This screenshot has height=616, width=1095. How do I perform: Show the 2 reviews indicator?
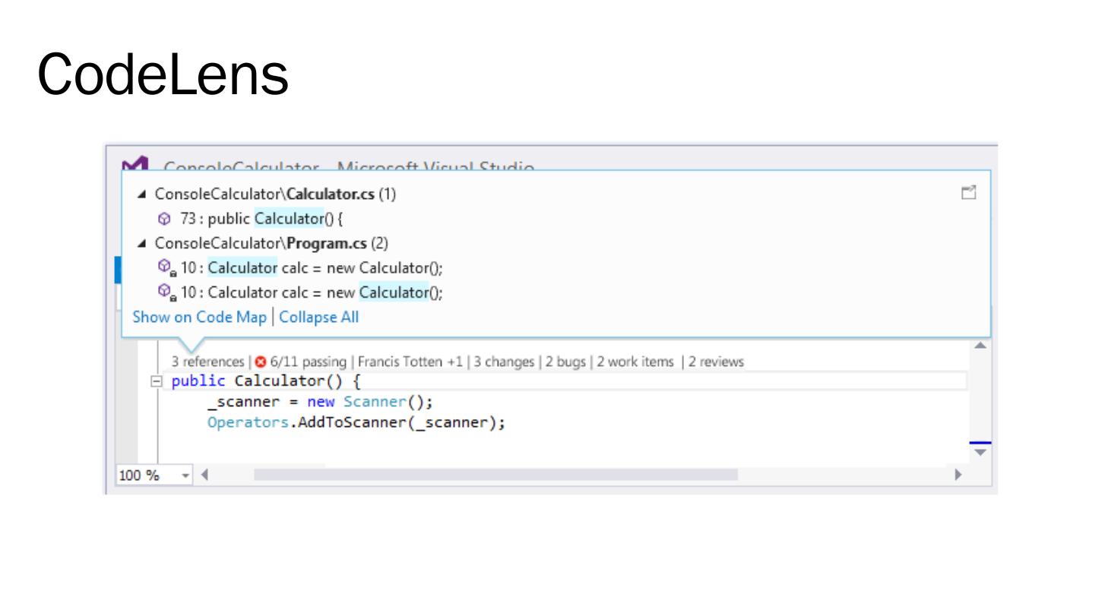pos(717,362)
